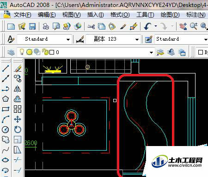This screenshot has width=208, height=177.
Task: Select the Line draw tool
Action: click(6, 68)
